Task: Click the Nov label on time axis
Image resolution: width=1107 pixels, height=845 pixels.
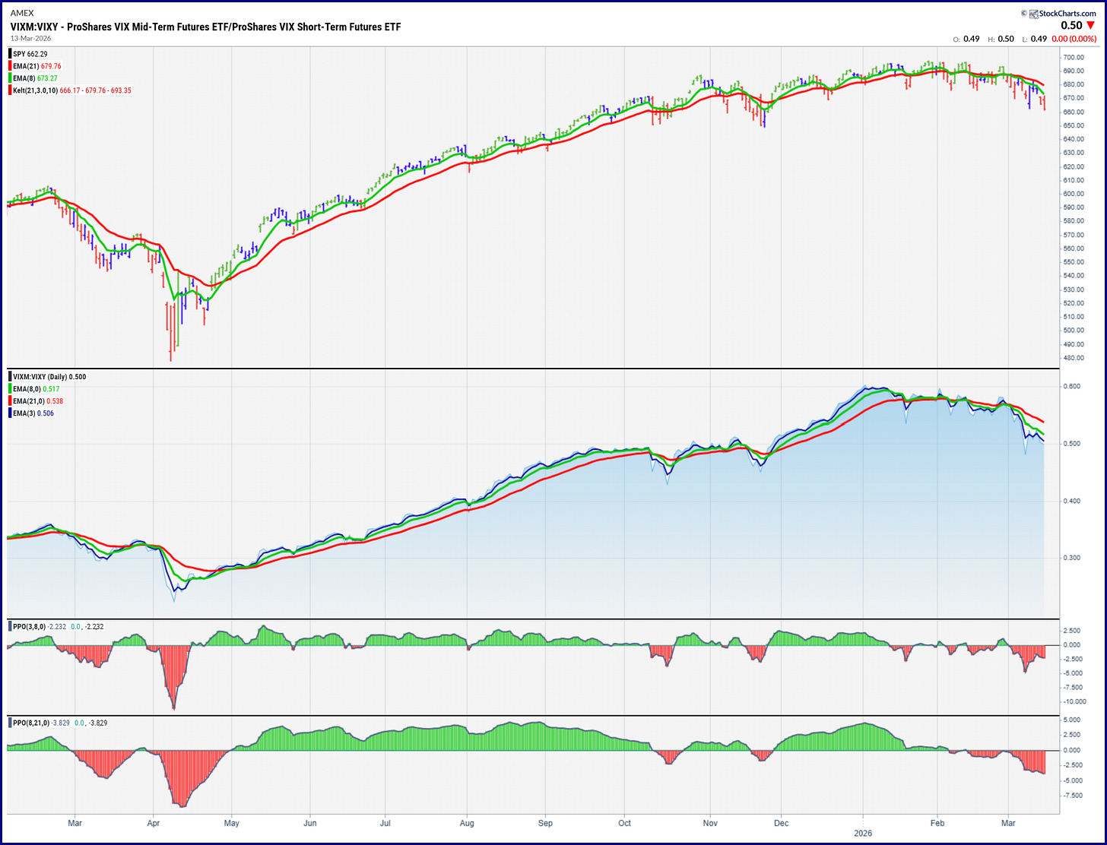Action: coord(710,823)
